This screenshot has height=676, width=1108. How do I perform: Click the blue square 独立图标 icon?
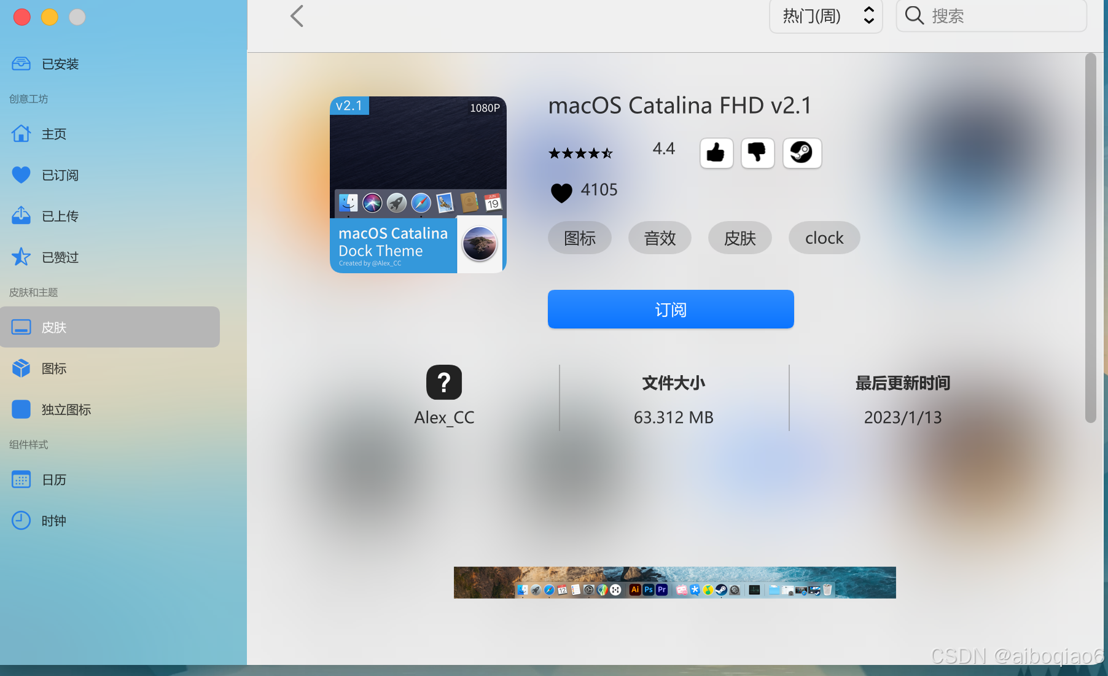click(x=21, y=409)
